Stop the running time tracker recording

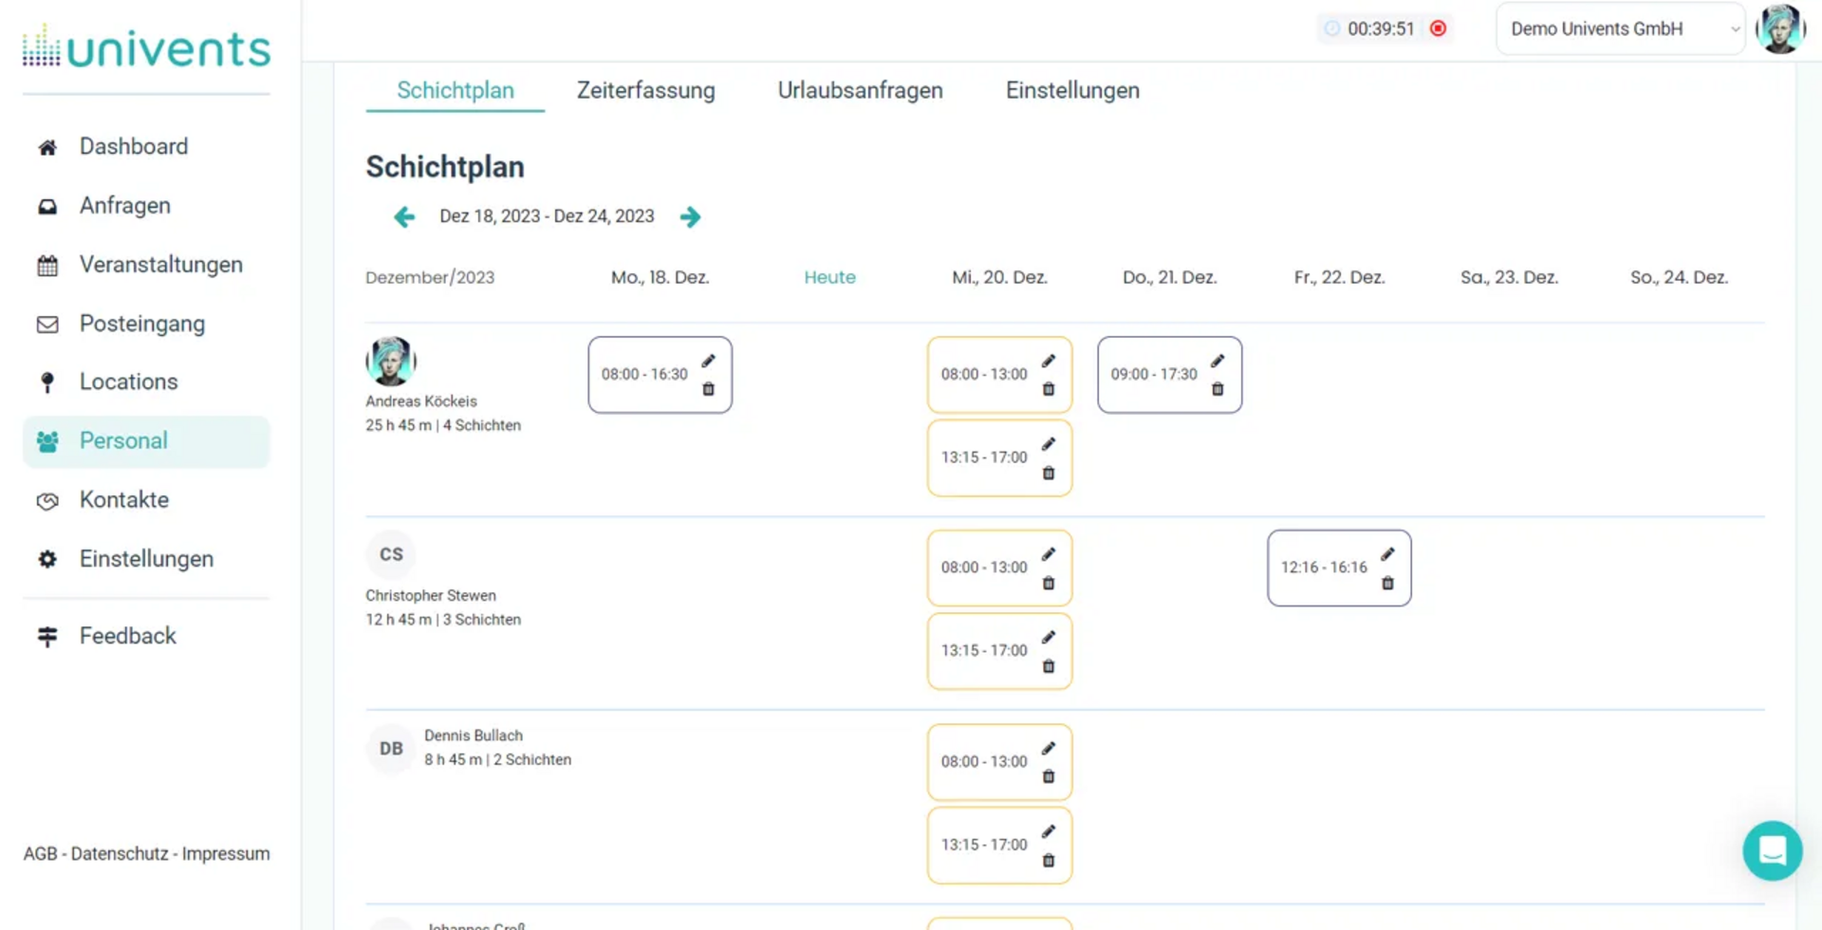tap(1439, 28)
